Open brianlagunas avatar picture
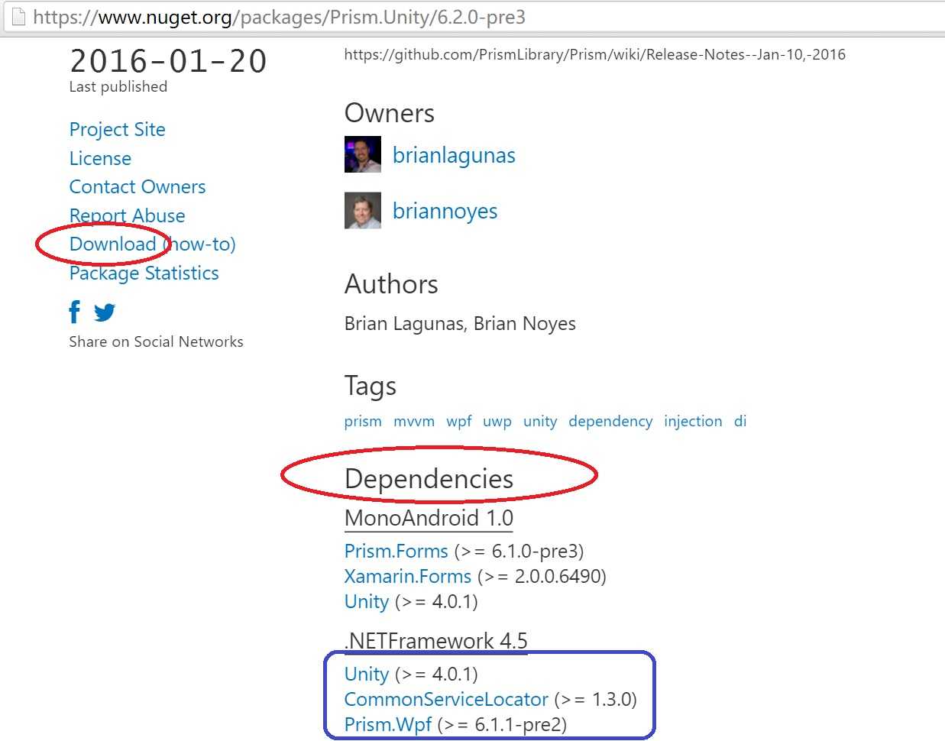945x741 pixels. tap(363, 154)
